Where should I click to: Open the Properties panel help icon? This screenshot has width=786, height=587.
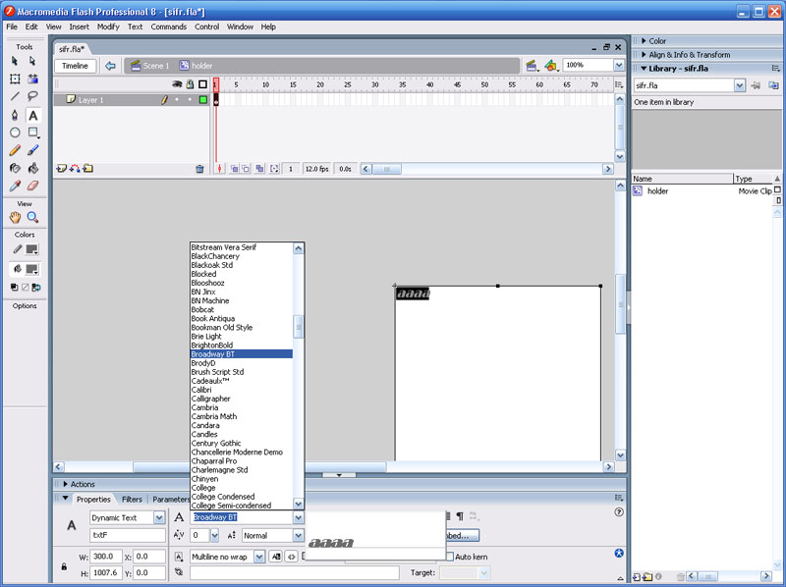619,511
